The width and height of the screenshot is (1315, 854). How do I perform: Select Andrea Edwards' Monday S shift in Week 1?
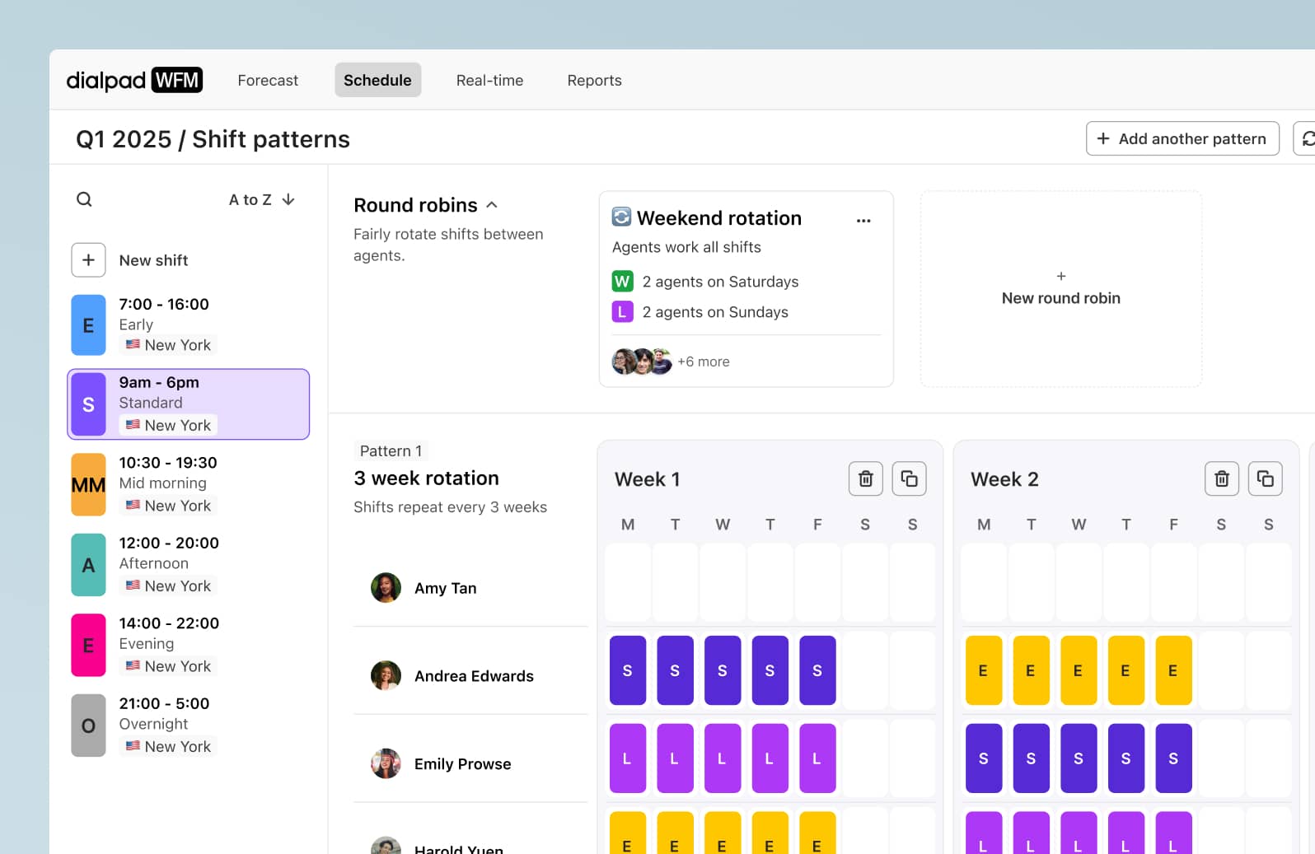point(628,670)
